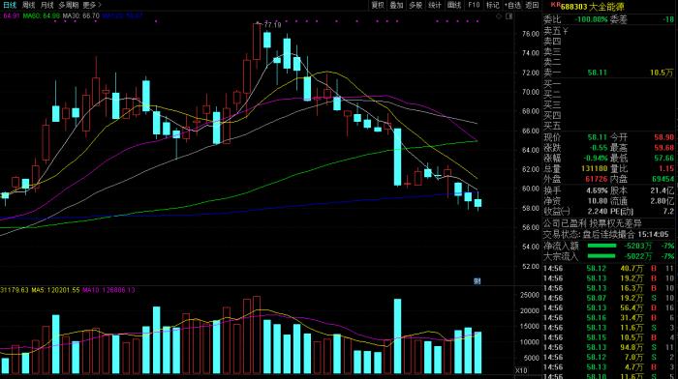Click the volume MA10 indicator label

click(108, 290)
